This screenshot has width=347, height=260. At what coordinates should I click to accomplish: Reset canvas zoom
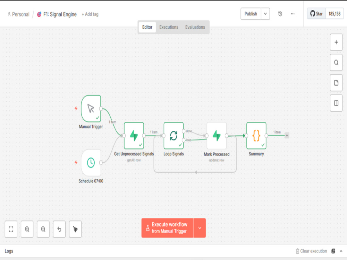coord(59,229)
